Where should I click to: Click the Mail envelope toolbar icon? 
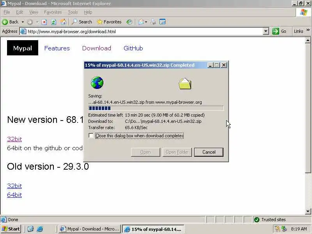141,22
